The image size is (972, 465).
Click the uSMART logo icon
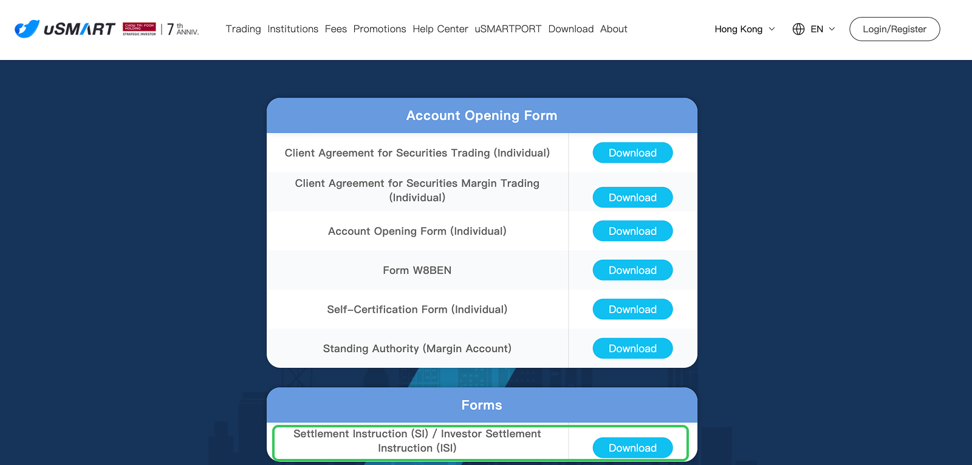pos(27,29)
